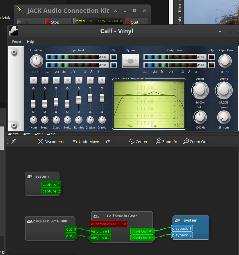Click the bio2jack_3716_000 node title

(50, 221)
